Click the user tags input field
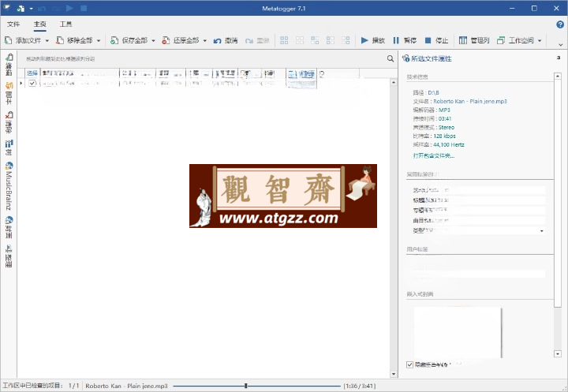This screenshot has height=392, width=568. (479, 273)
